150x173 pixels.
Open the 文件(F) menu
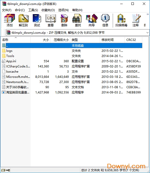pos(7,10)
